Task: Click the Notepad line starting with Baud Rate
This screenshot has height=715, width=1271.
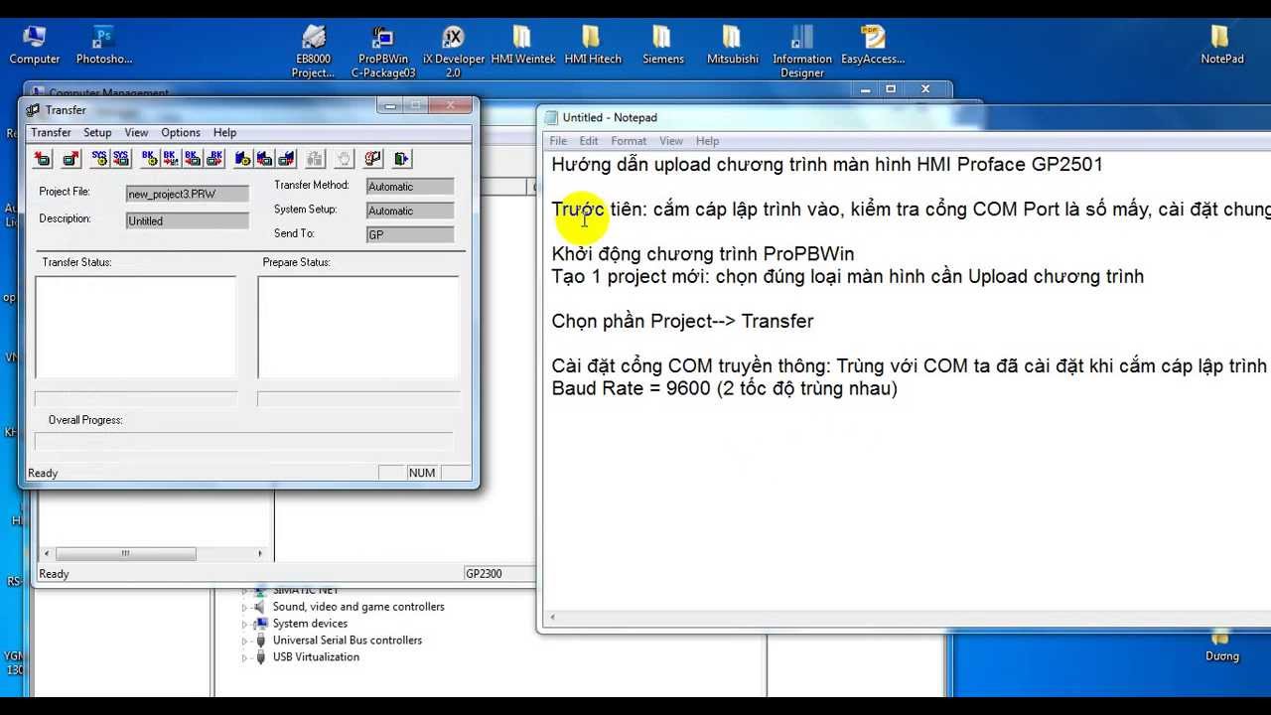Action: (724, 388)
